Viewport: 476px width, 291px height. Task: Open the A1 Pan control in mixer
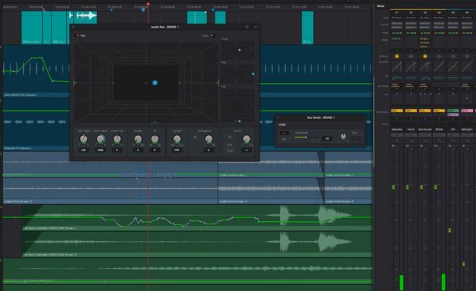397,98
